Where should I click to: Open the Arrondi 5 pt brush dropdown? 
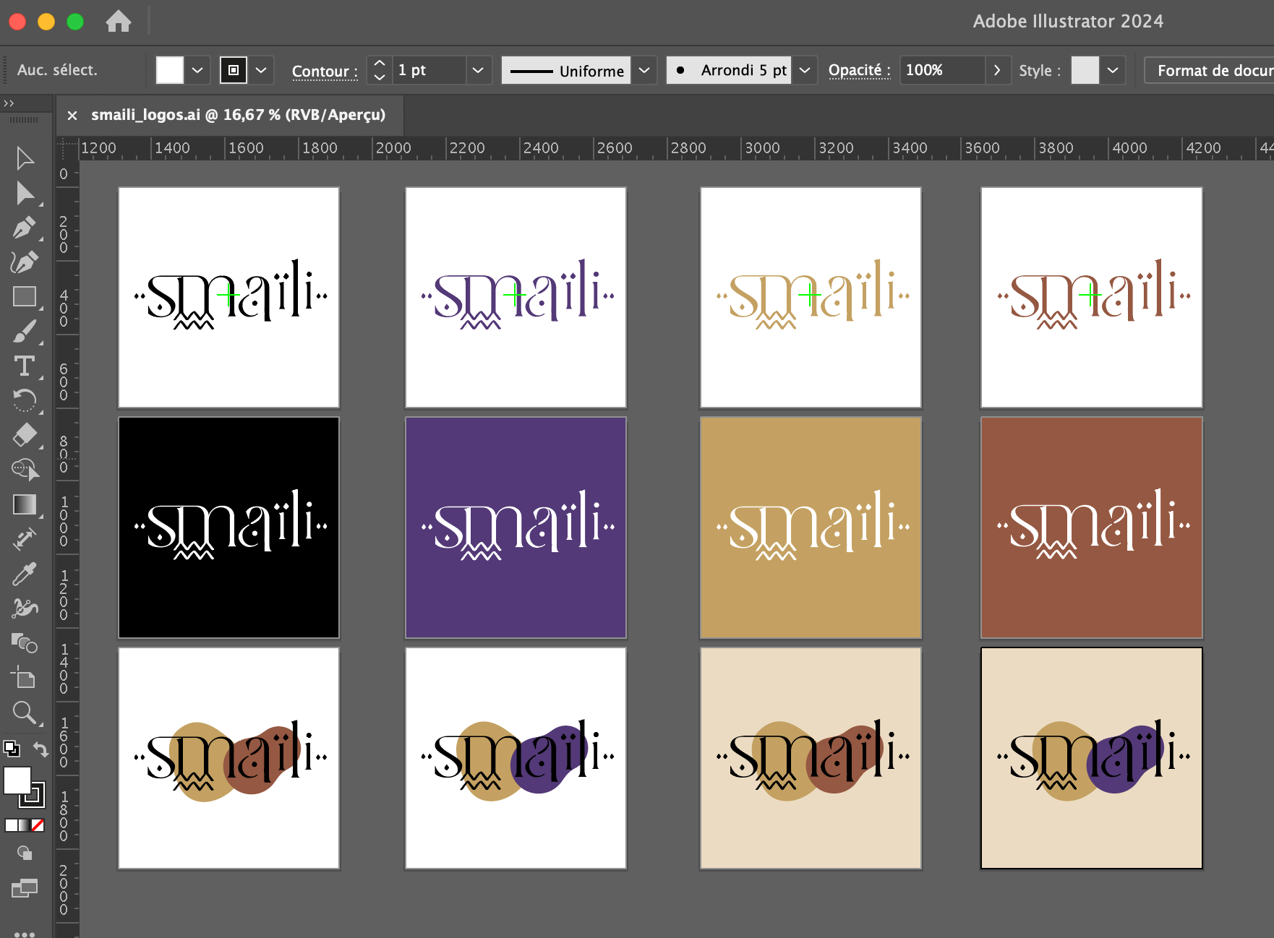(x=805, y=71)
